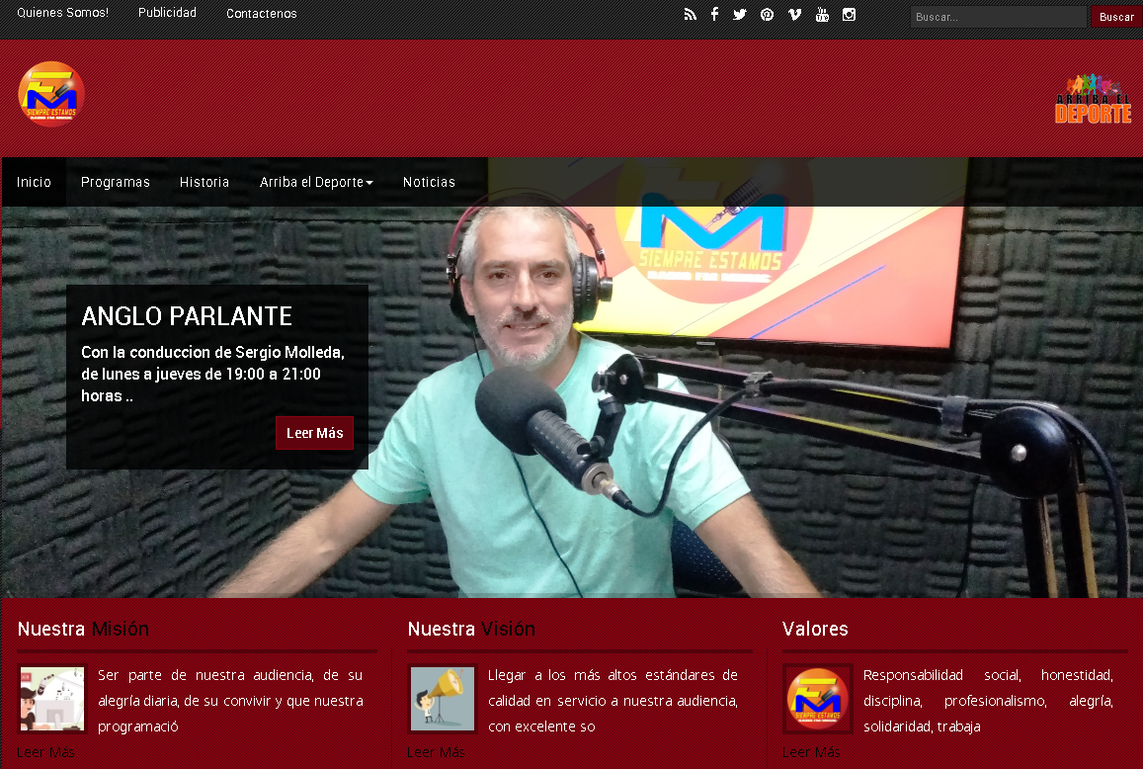Click the megaphone thumbnail under Nuestra Visión
This screenshot has width=1143, height=769.
[x=443, y=699]
